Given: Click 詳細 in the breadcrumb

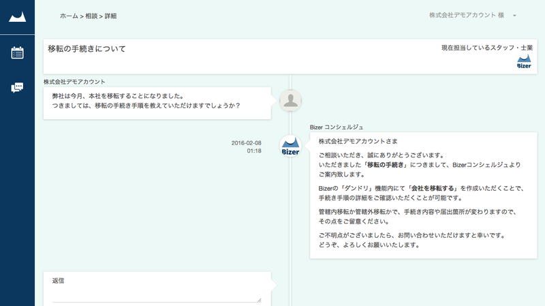Looking at the screenshot, I should 110,16.
